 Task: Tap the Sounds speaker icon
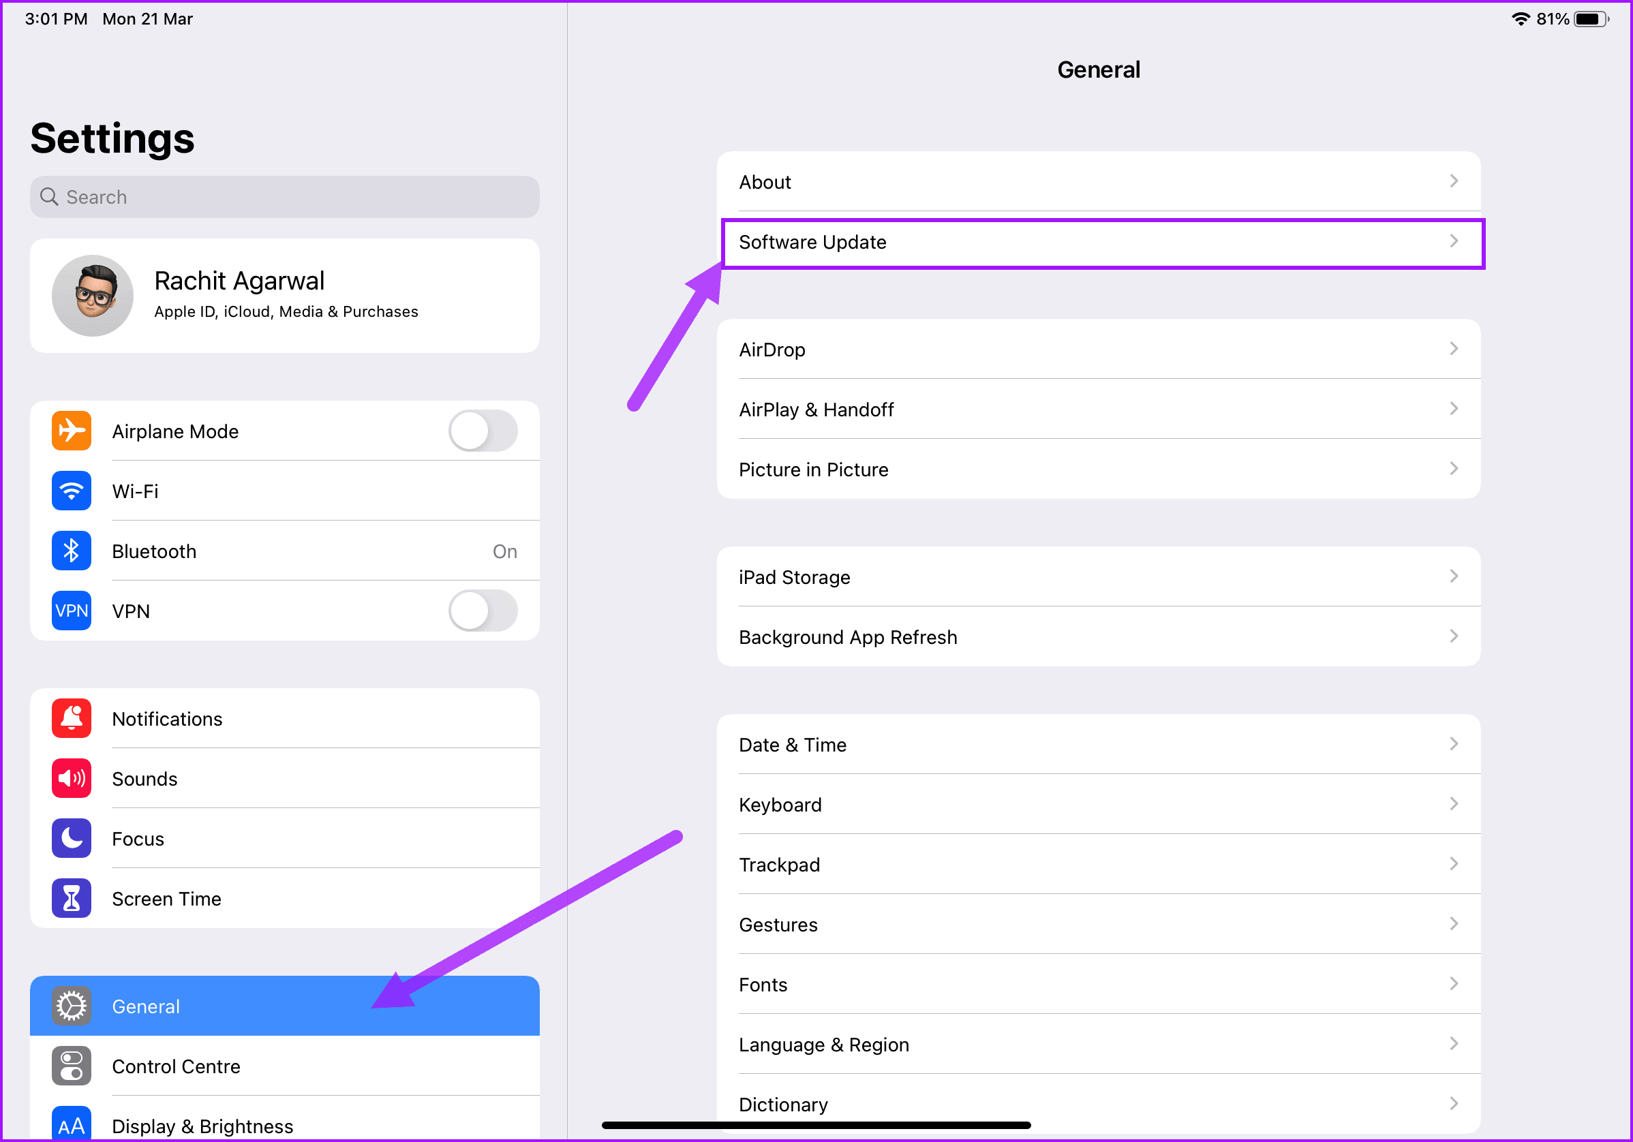pos(71,779)
